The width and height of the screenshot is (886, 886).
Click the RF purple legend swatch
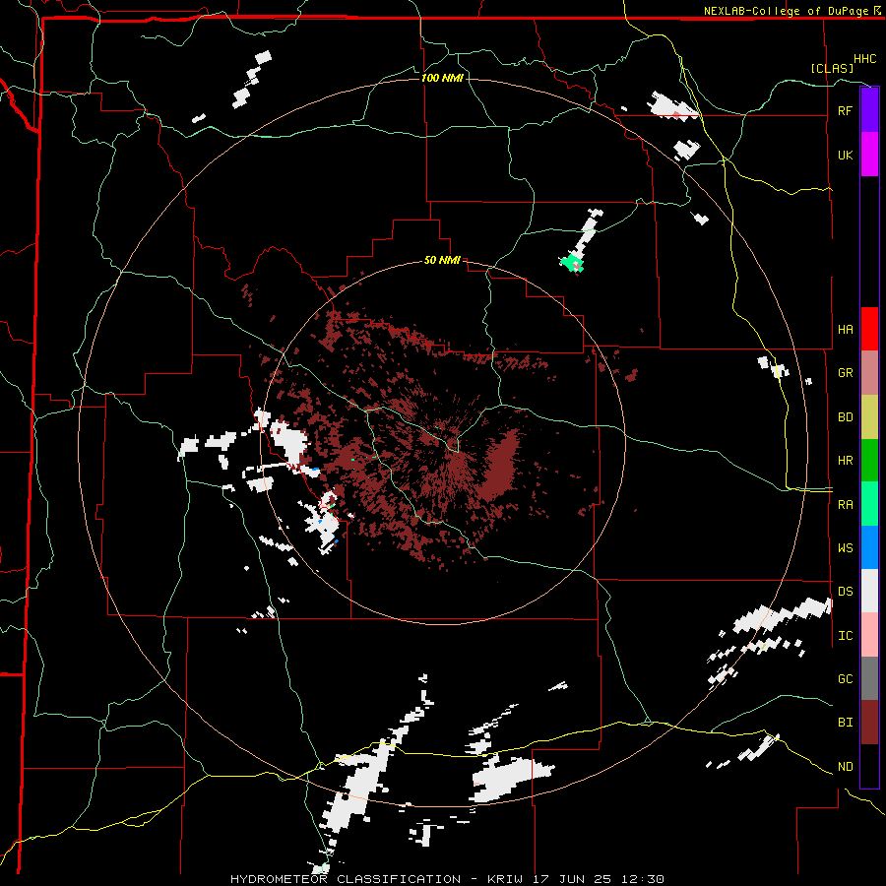pyautogui.click(x=869, y=110)
